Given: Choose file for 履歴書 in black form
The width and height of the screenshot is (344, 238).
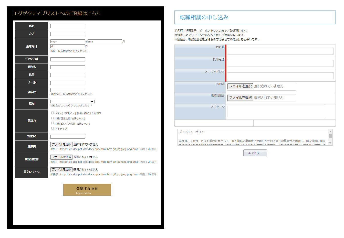Looking at the screenshot, I should [61, 144].
